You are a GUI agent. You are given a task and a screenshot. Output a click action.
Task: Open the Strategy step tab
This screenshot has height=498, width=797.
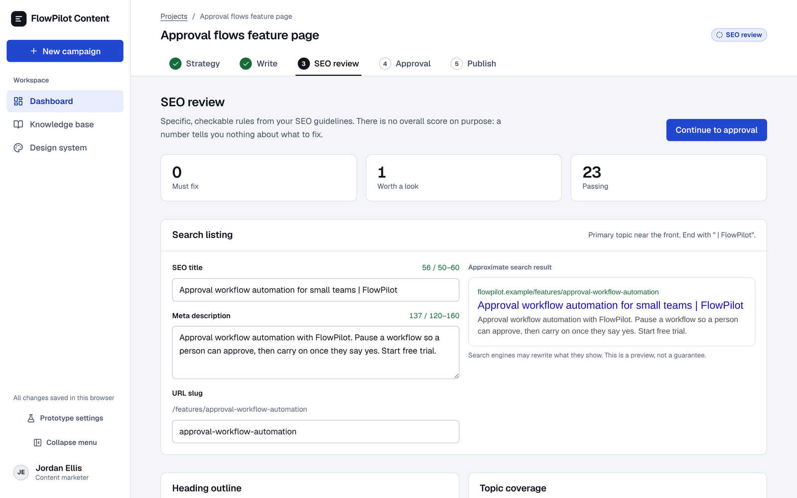click(x=195, y=64)
